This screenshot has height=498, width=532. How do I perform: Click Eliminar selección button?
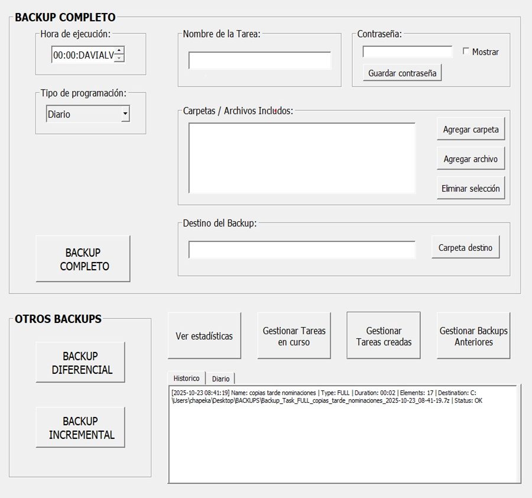pos(471,189)
